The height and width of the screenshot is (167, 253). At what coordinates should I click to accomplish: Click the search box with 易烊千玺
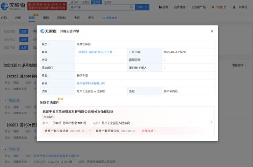click(101, 7)
